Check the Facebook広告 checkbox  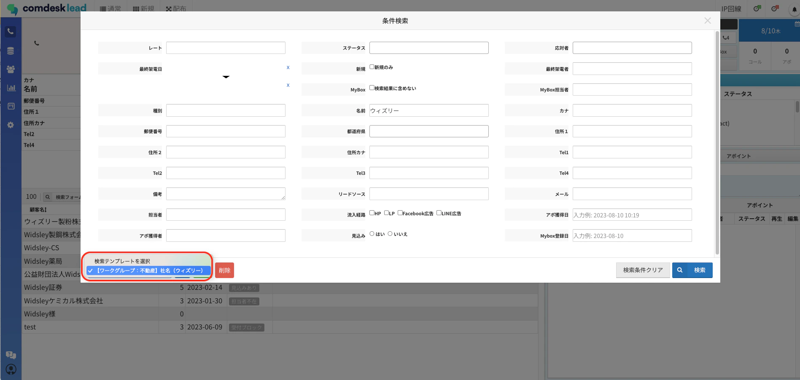click(400, 213)
